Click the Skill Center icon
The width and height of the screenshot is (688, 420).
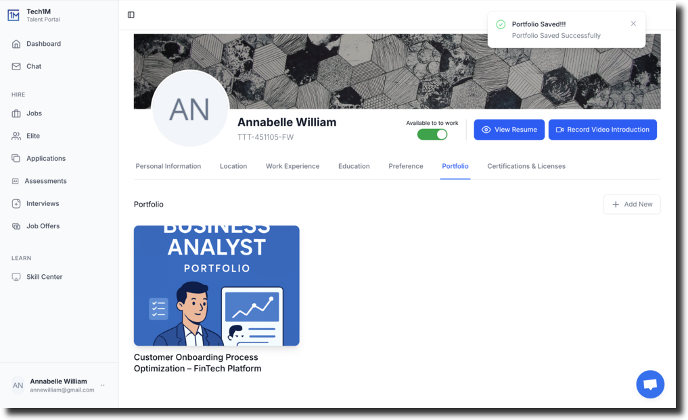[16, 278]
